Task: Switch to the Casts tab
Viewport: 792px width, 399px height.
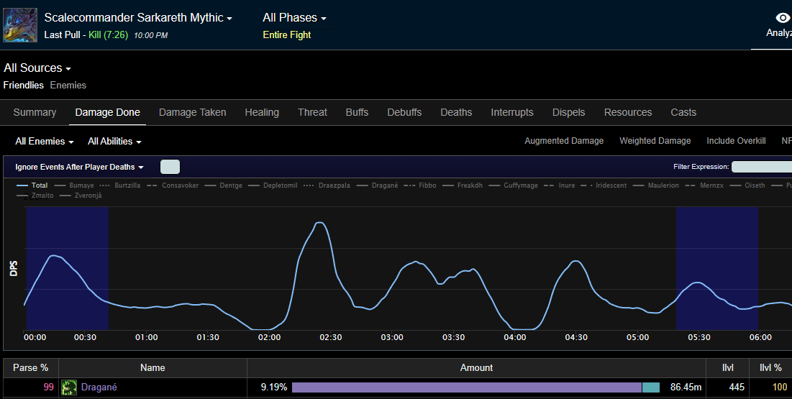Action: pos(683,112)
